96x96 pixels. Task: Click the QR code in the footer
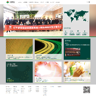pos(87,90)
